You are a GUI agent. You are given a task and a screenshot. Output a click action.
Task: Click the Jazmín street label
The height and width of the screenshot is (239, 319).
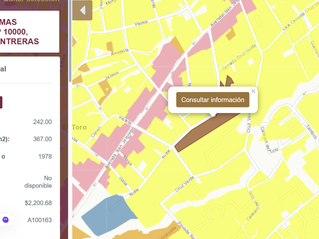112,75
